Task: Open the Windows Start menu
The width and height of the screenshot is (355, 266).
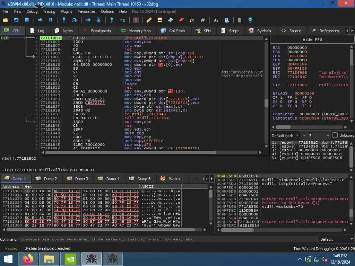Action: click(x=8, y=259)
